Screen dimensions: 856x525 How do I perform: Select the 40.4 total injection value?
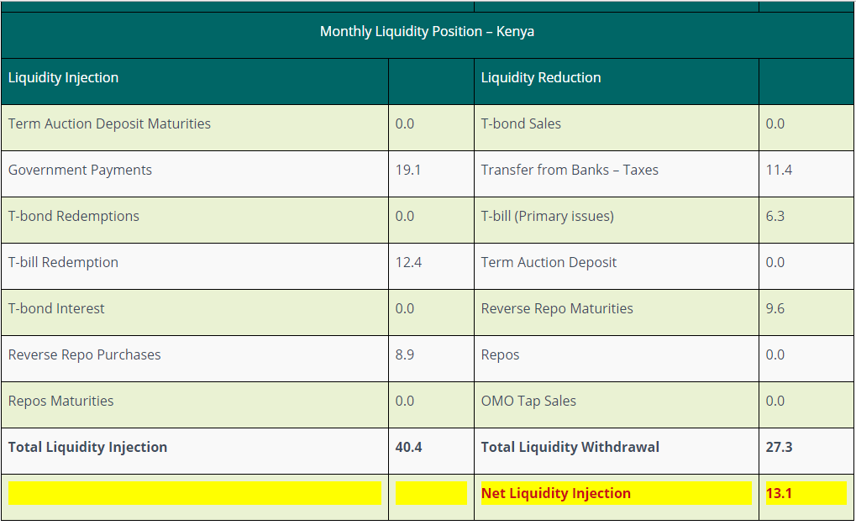pos(409,448)
